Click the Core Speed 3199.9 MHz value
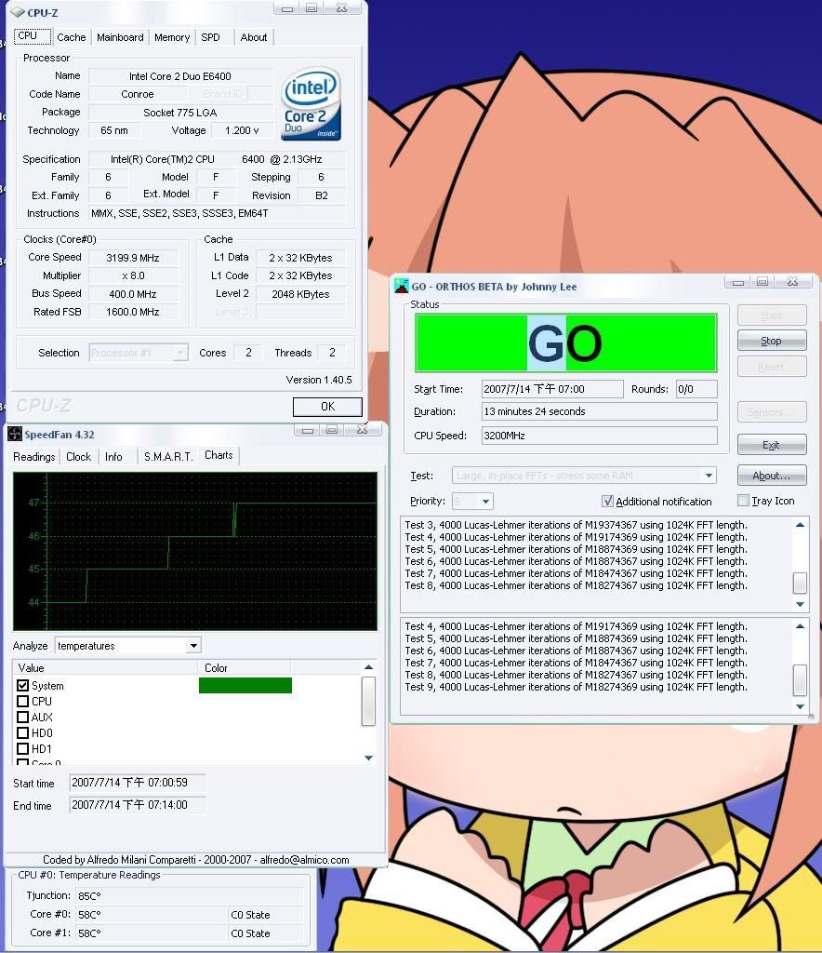The height and width of the screenshot is (953, 822). click(133, 258)
